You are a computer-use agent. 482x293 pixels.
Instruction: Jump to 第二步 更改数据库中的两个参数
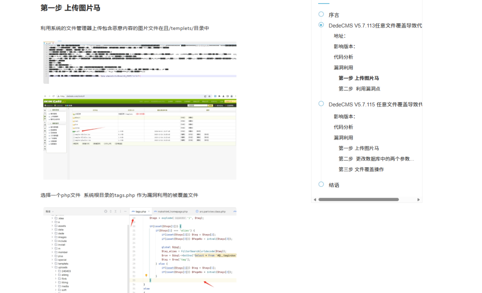376,159
